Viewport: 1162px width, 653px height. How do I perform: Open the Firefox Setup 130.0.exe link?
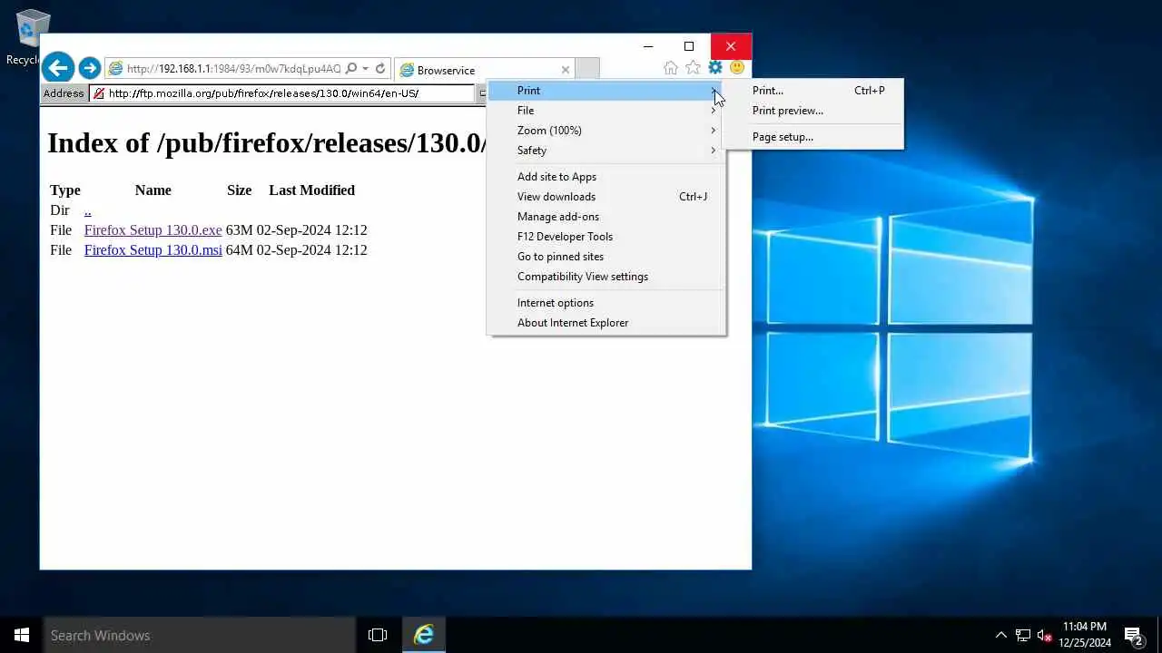tap(153, 230)
